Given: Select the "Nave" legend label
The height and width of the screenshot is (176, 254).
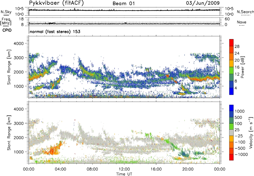Looking at the screenshot, I should coord(242,22).
